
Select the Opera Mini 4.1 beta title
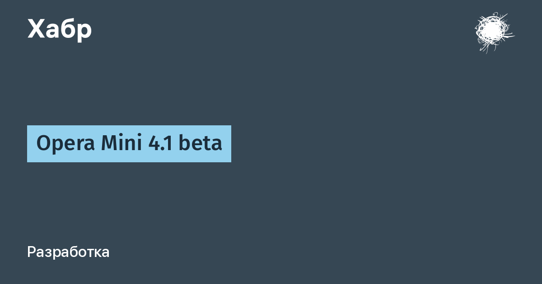129,143
